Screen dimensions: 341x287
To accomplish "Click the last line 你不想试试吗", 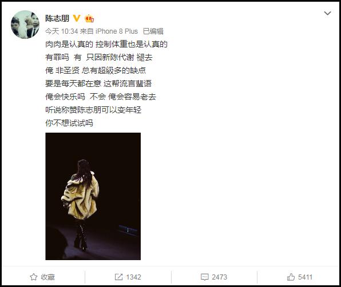I will (69, 123).
